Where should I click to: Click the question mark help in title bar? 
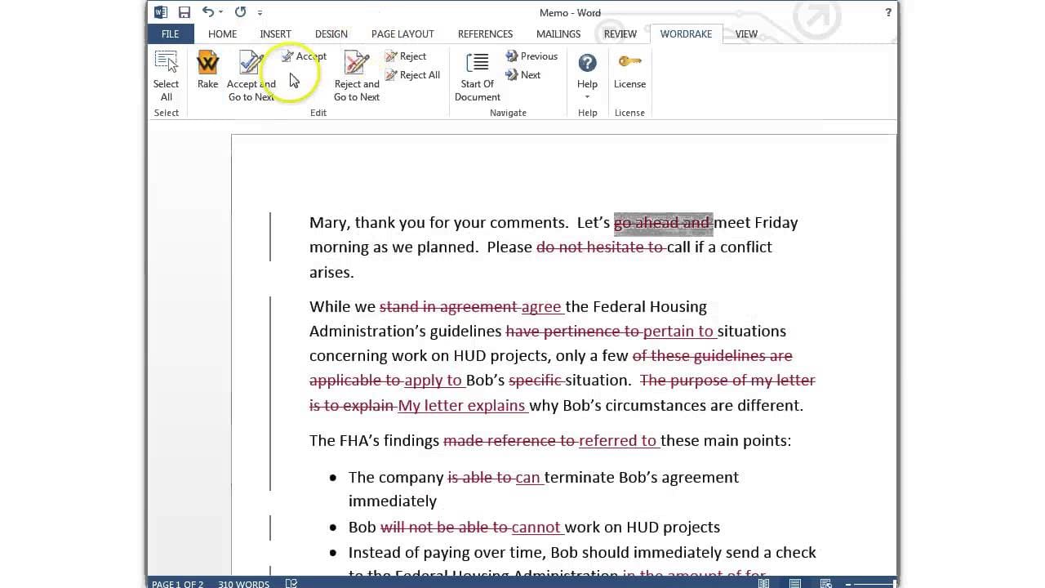click(888, 12)
